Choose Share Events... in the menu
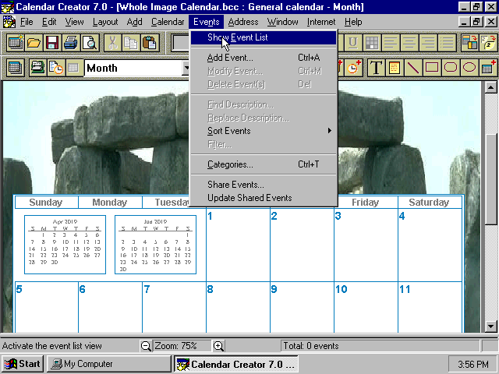Screen dimensions: 499x374 pos(264,185)
